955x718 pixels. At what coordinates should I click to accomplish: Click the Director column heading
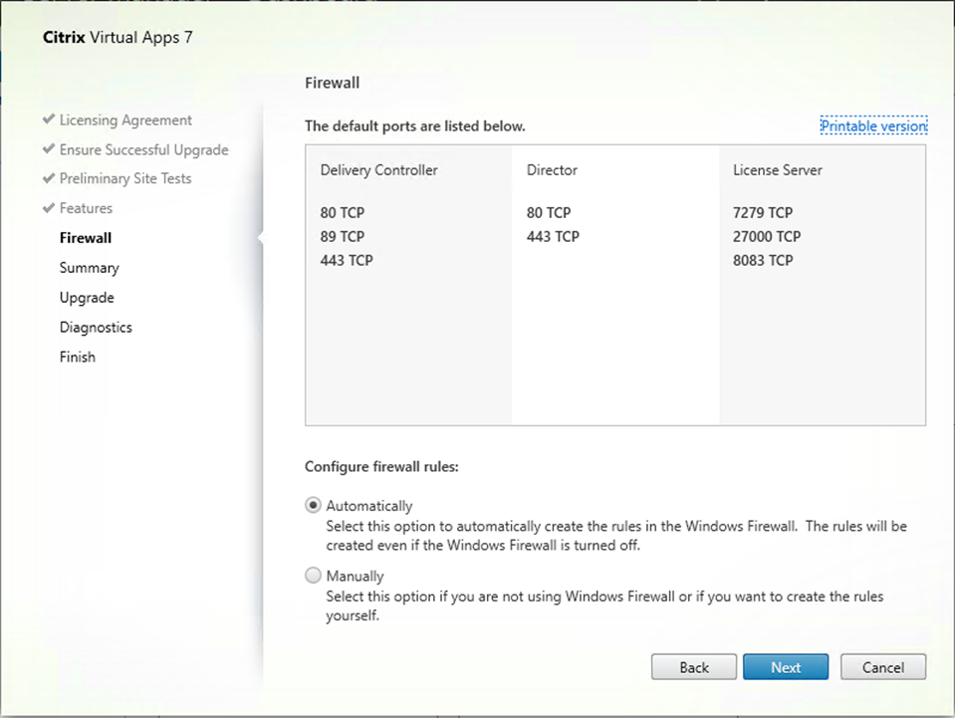point(552,170)
